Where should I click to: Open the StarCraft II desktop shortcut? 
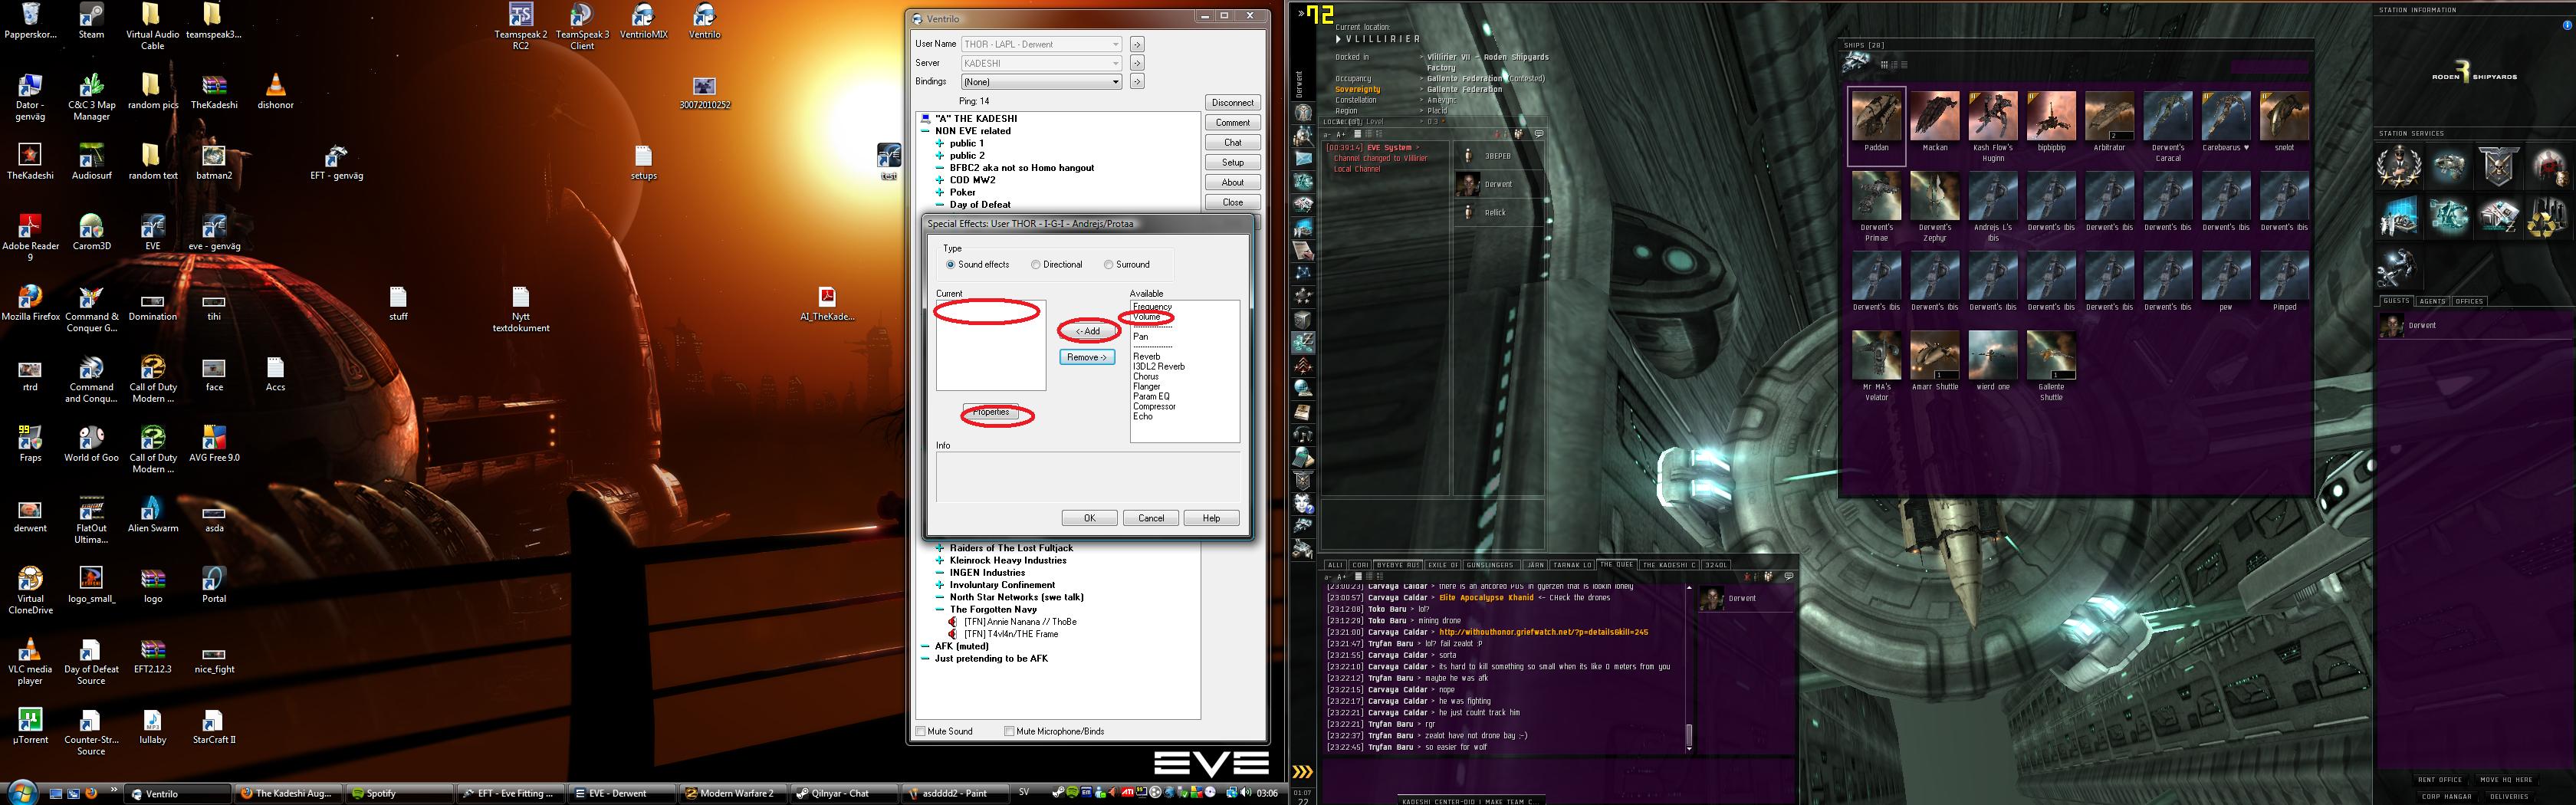[213, 727]
